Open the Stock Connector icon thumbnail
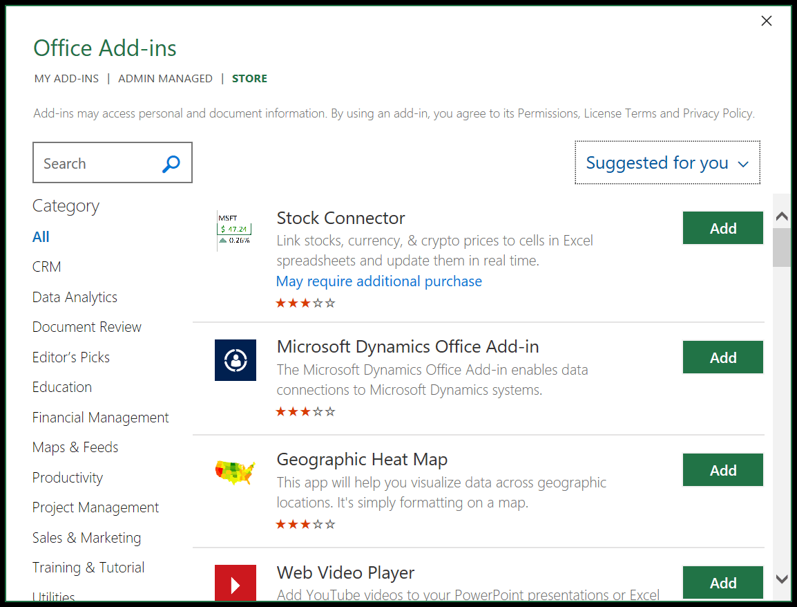 coord(234,230)
